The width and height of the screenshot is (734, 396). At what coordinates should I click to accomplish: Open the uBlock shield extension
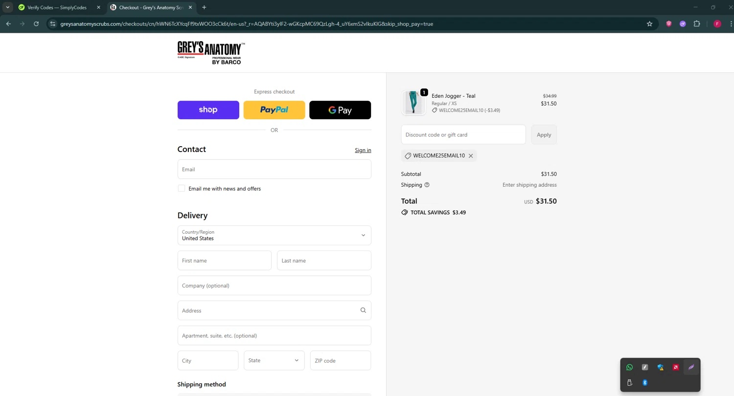point(669,23)
